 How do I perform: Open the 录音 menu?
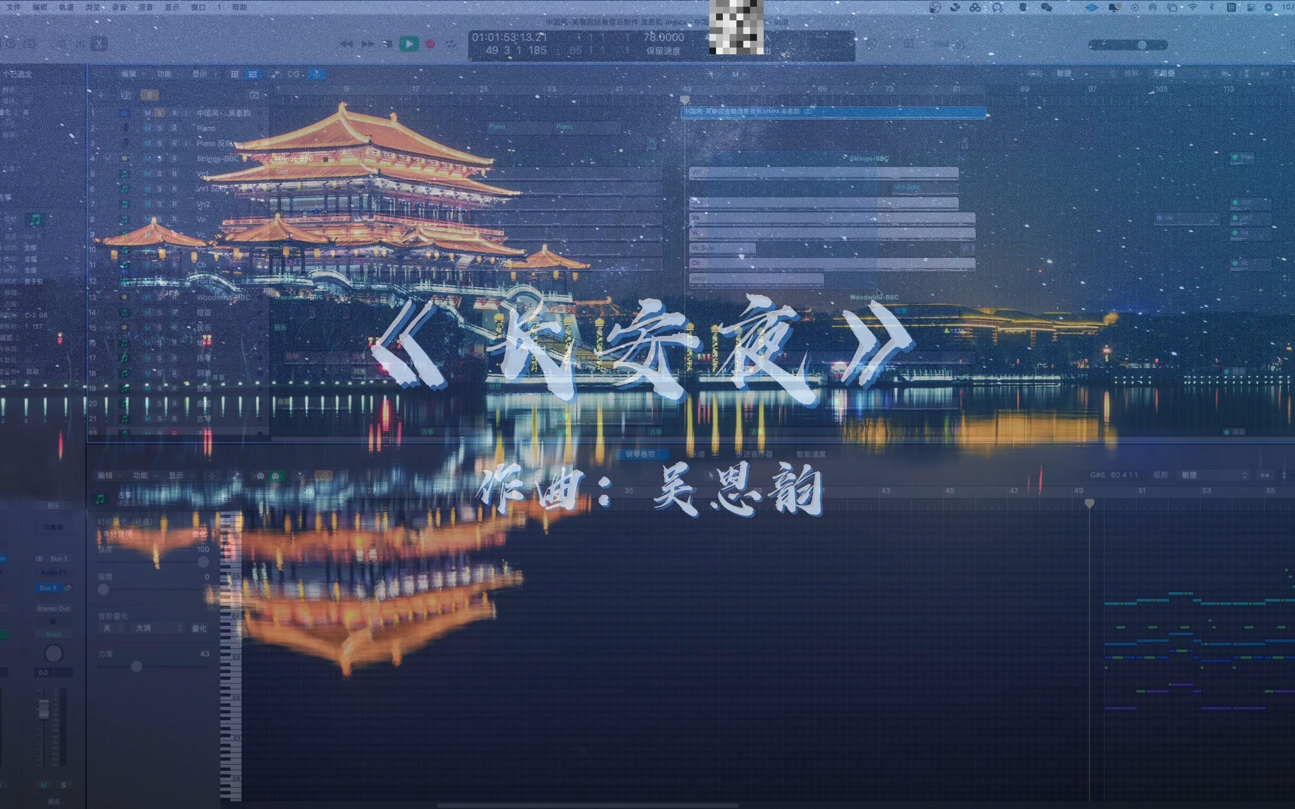119,7
